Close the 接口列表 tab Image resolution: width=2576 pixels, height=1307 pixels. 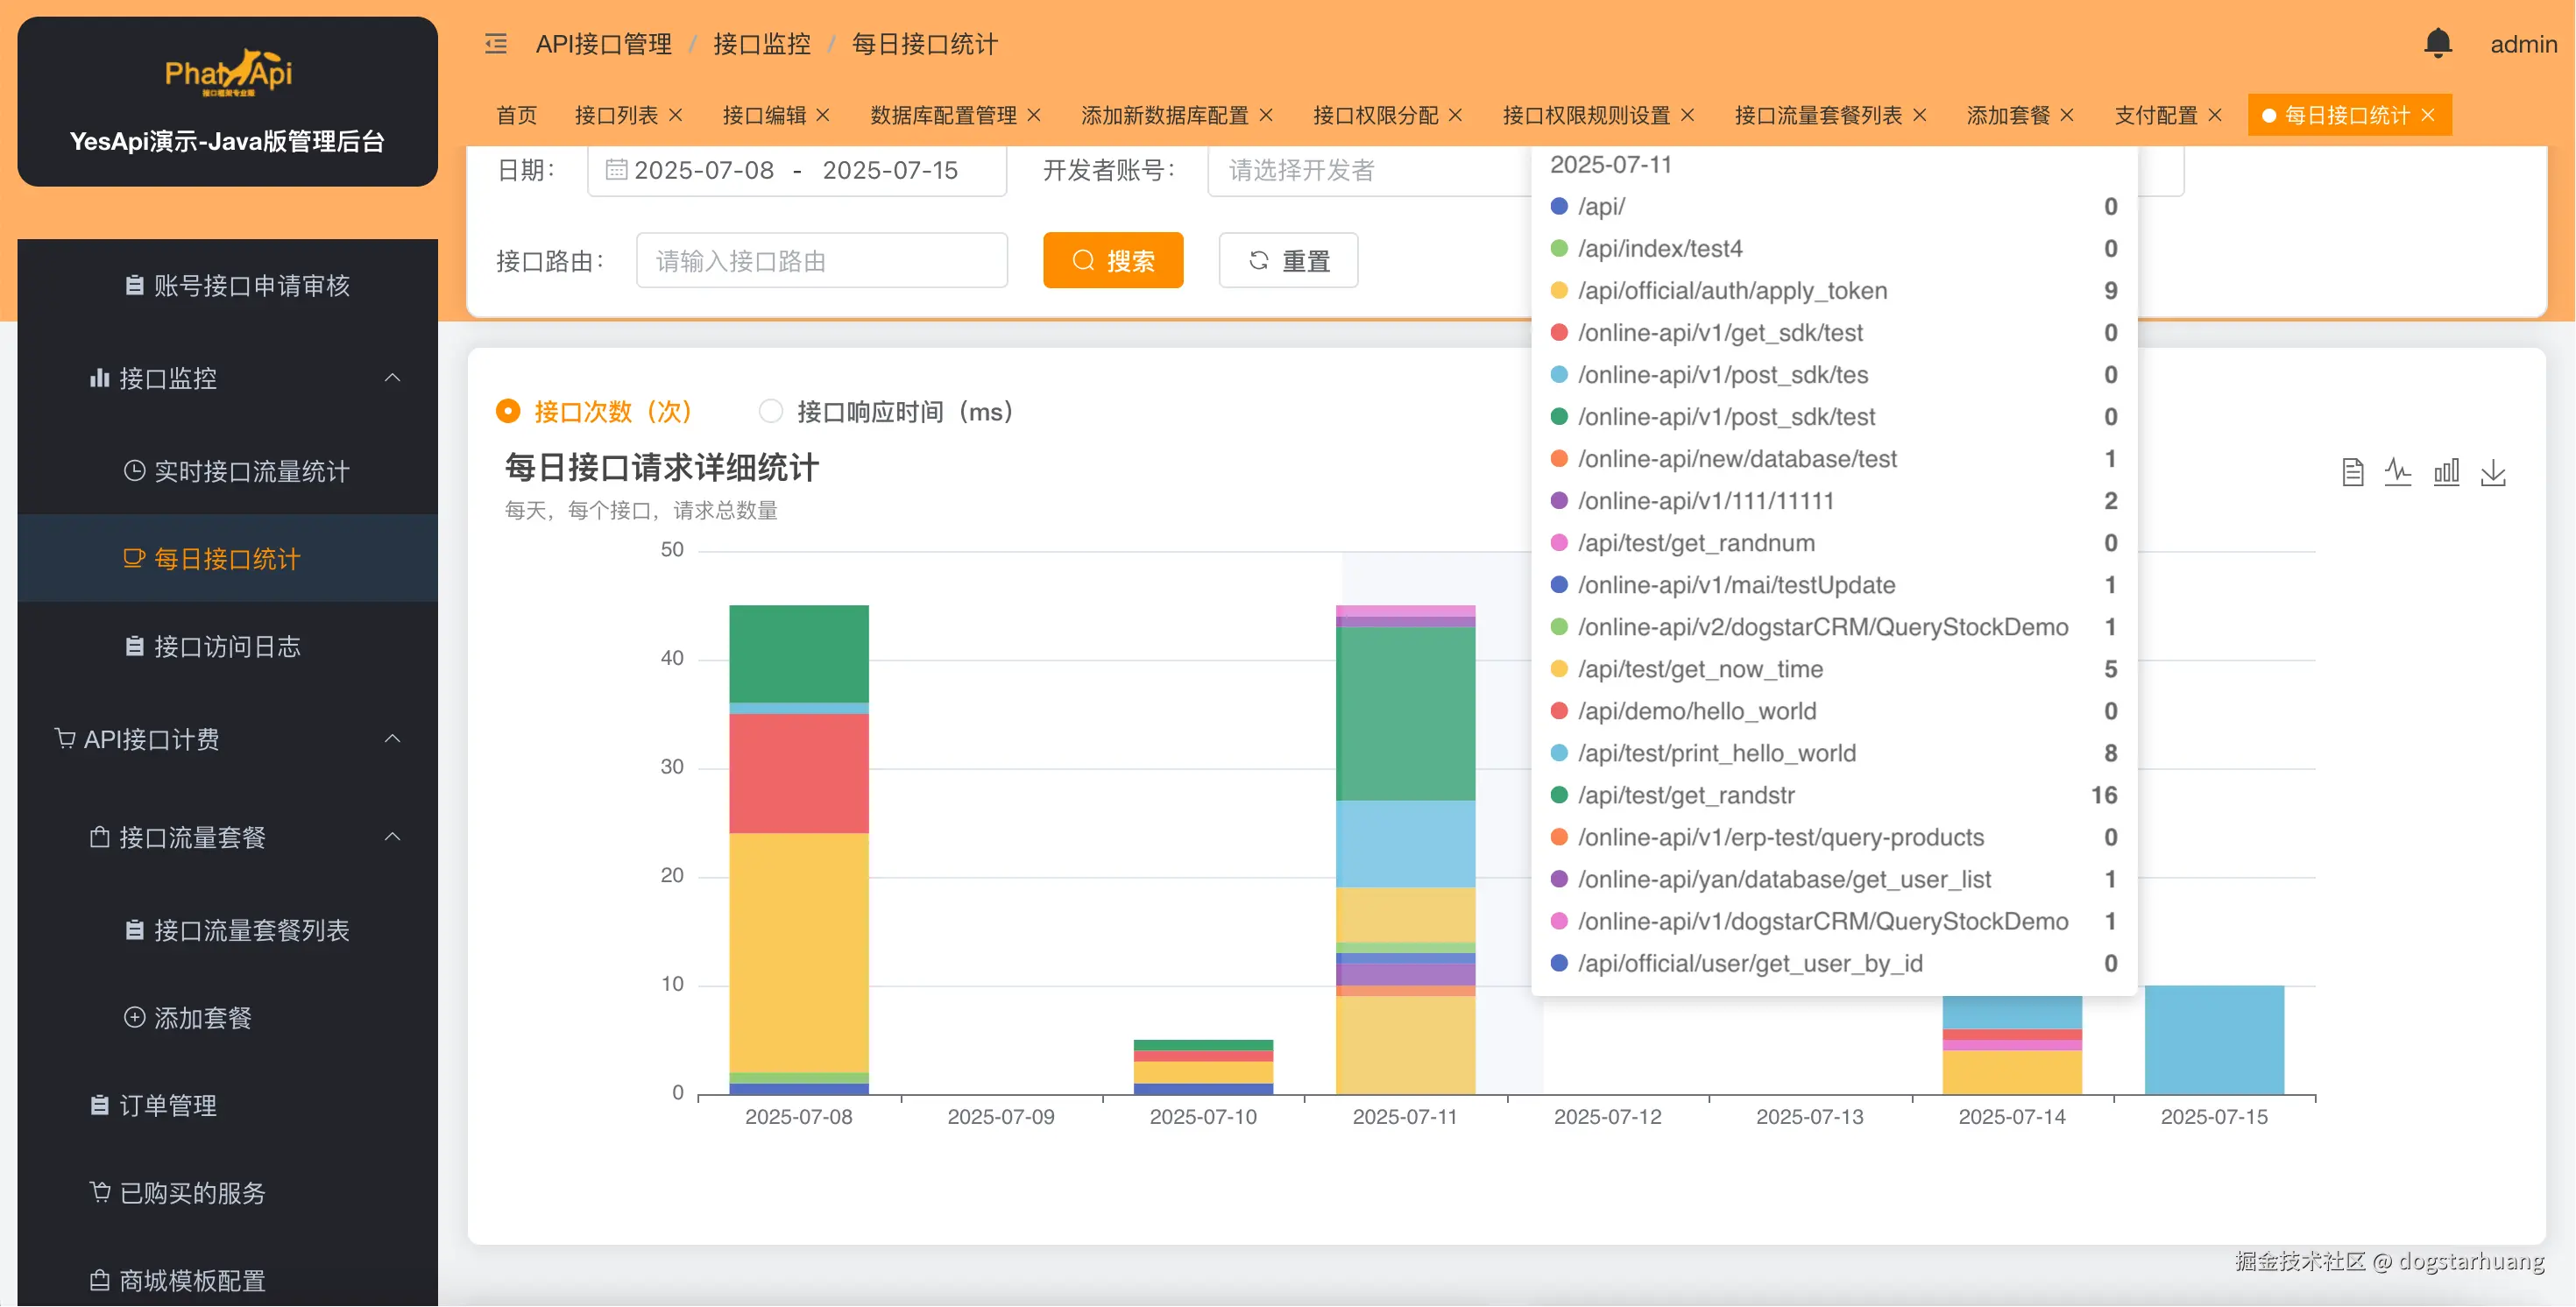[x=676, y=115]
